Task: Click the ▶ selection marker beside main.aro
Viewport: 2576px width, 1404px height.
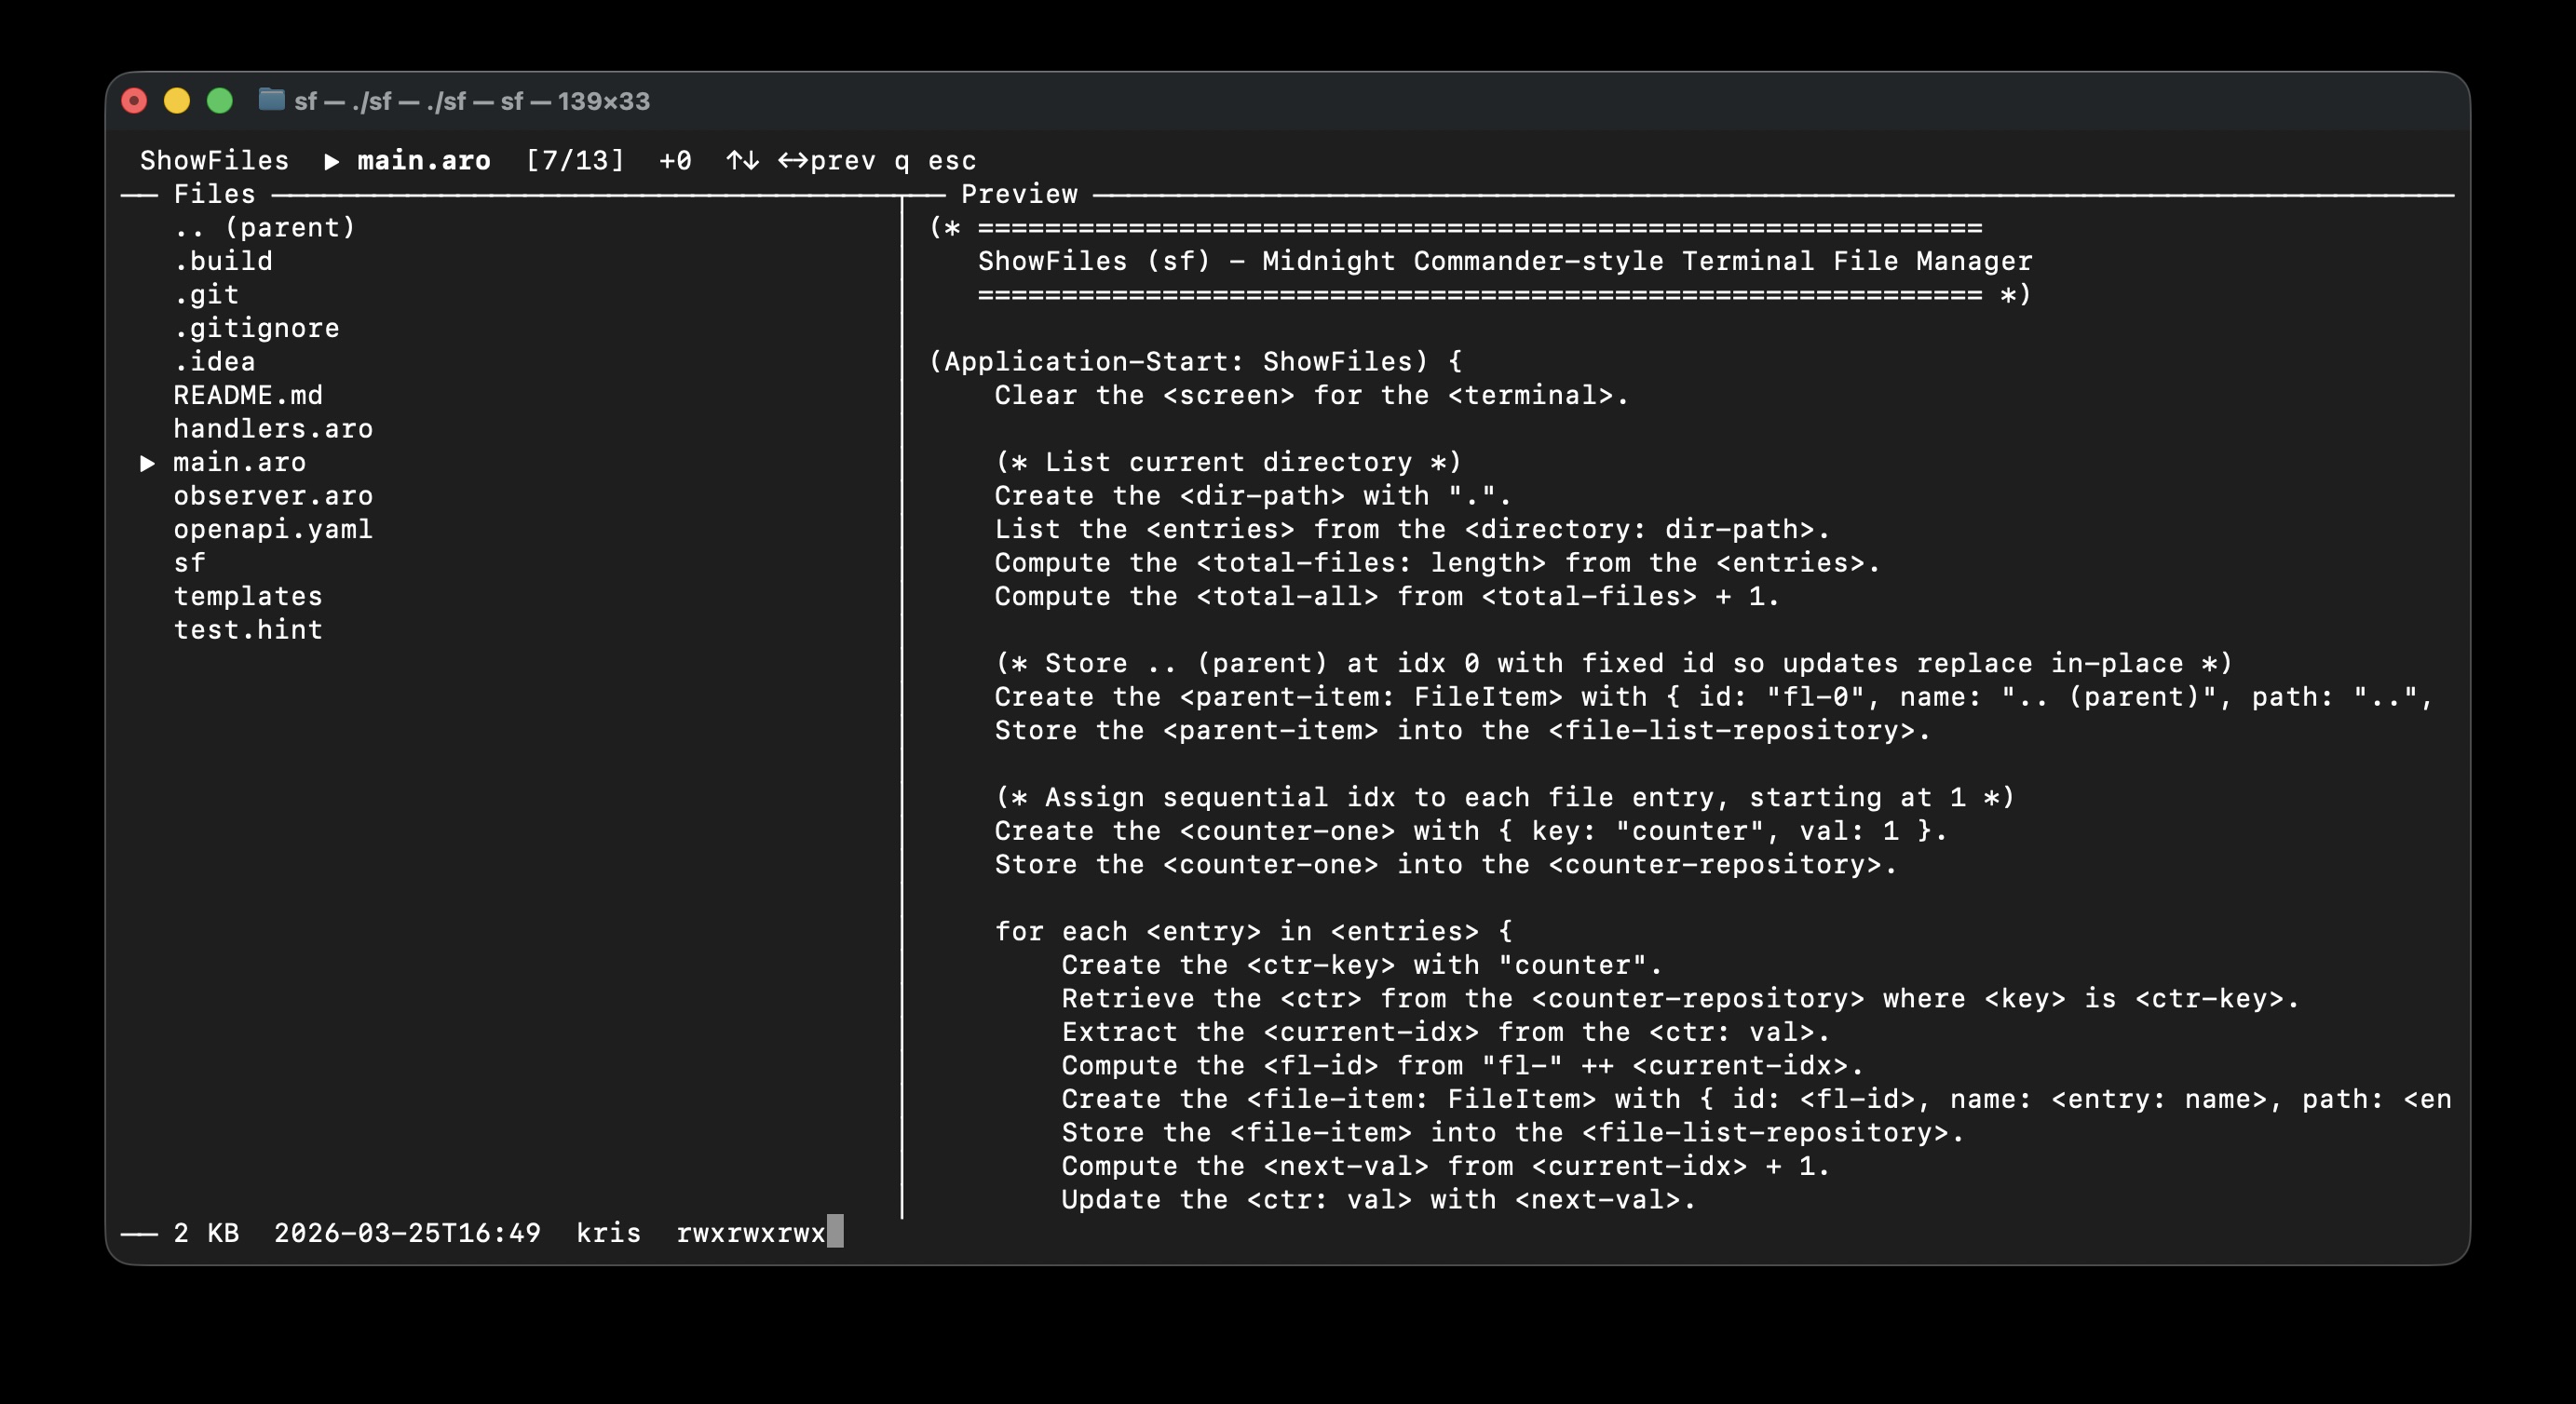Action: pyautogui.click(x=147, y=462)
